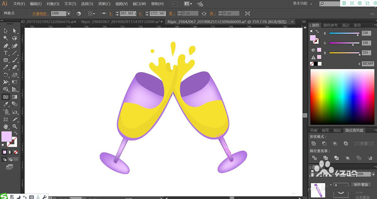
Task: Click the Unite shape mode icon in Pathfinder
Action: click(314, 143)
